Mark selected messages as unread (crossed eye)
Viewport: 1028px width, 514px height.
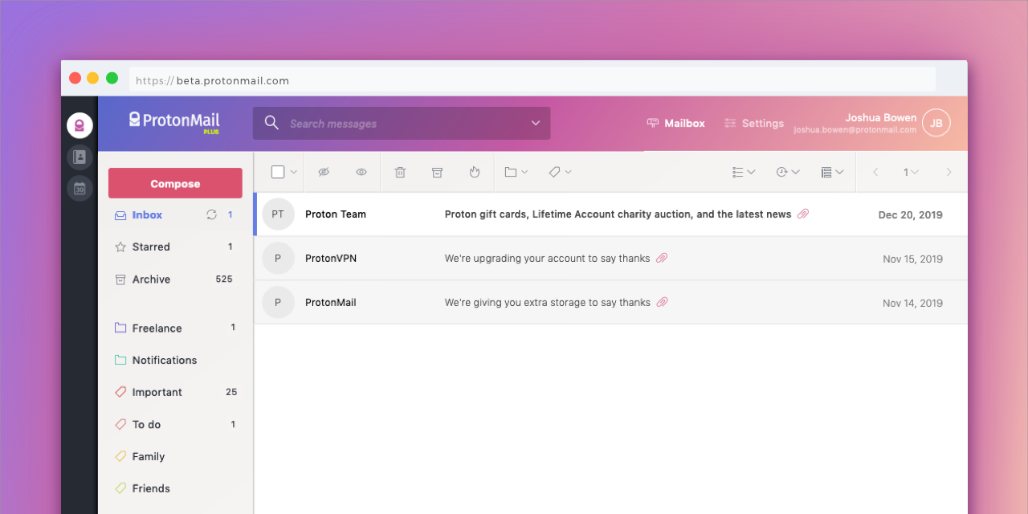pyautogui.click(x=324, y=172)
